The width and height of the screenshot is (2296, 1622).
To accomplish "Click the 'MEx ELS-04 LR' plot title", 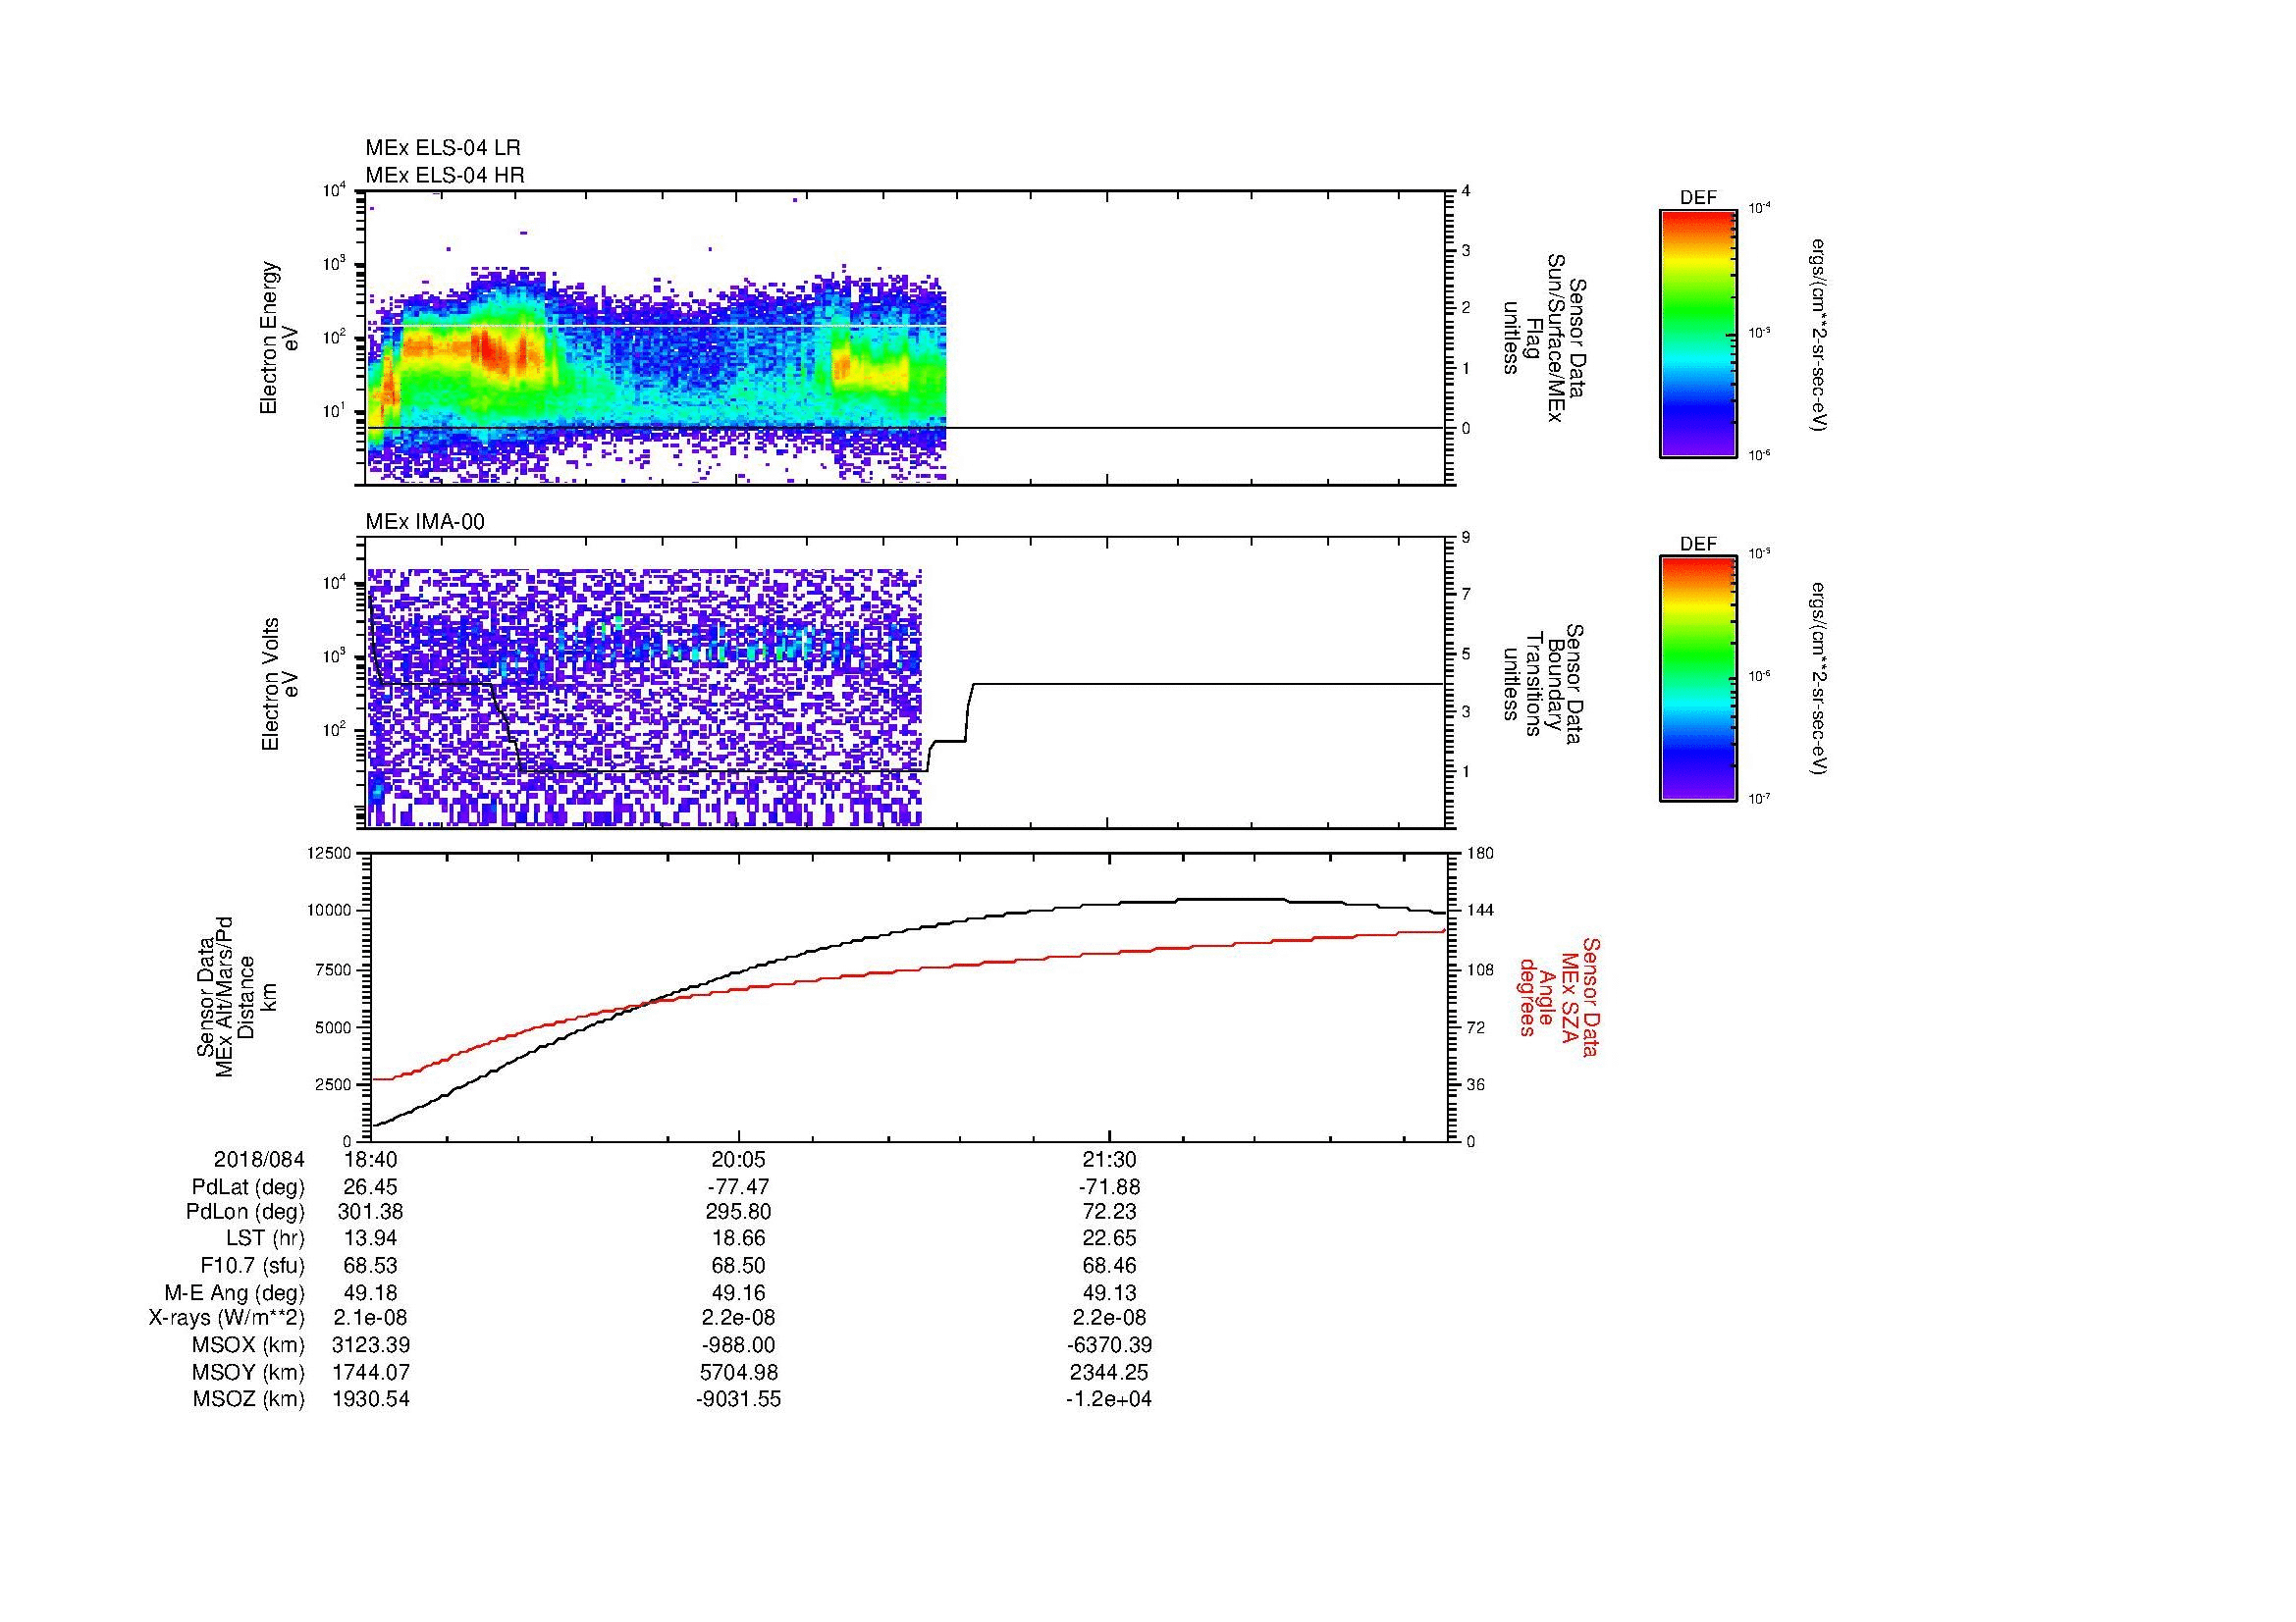I will (442, 148).
